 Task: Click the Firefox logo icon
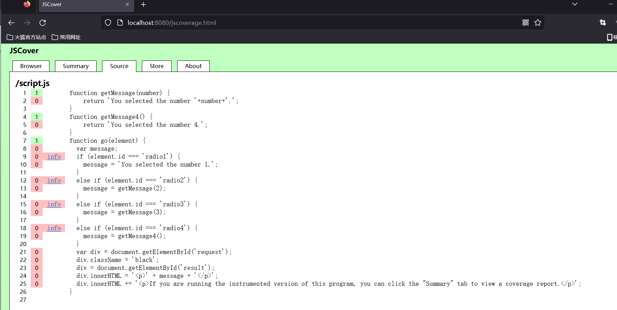(x=27, y=4)
